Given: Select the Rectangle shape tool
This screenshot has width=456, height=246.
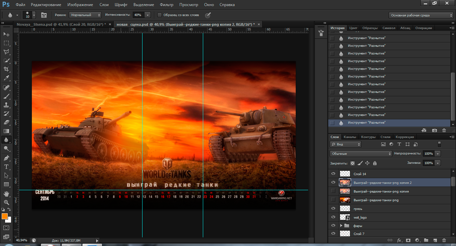Looking at the screenshot, I should pyautogui.click(x=6, y=184).
